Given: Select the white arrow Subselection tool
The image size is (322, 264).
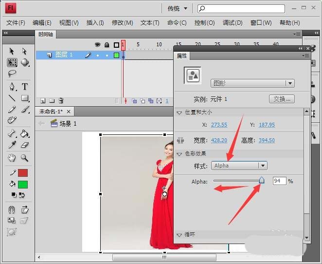Looking at the screenshot, I should [x=24, y=51].
